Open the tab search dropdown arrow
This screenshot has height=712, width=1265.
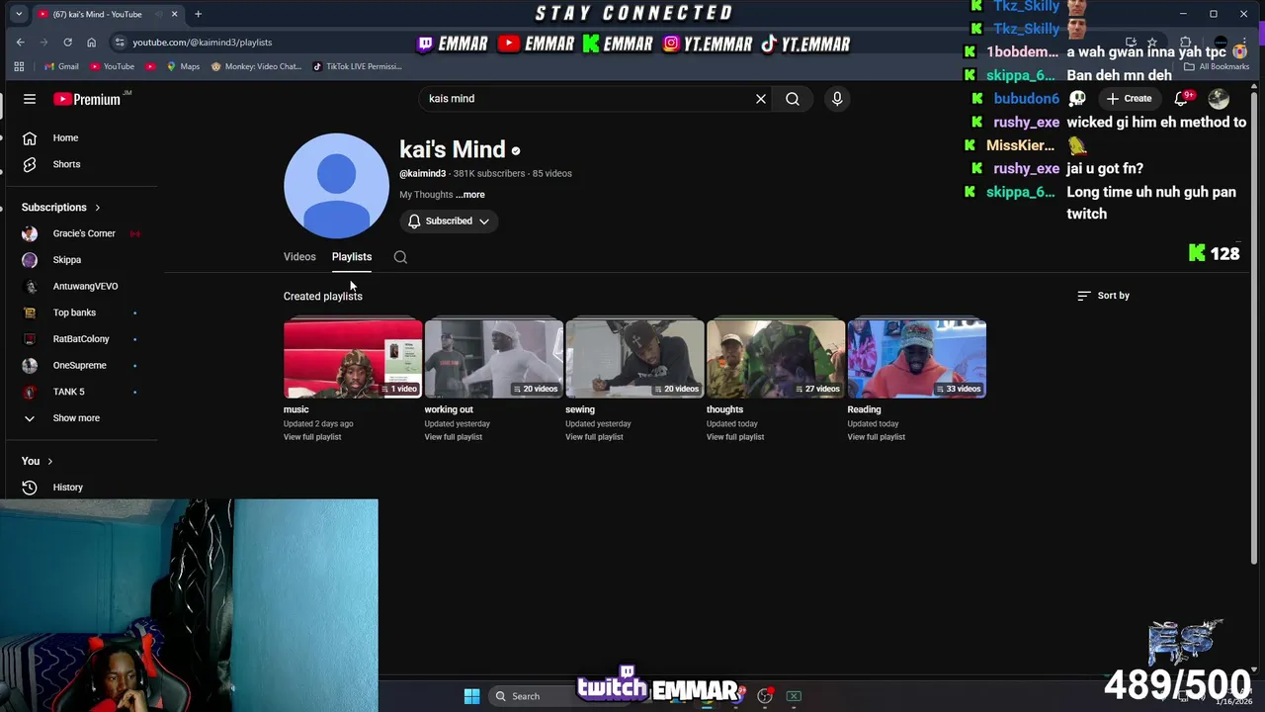click(x=19, y=14)
